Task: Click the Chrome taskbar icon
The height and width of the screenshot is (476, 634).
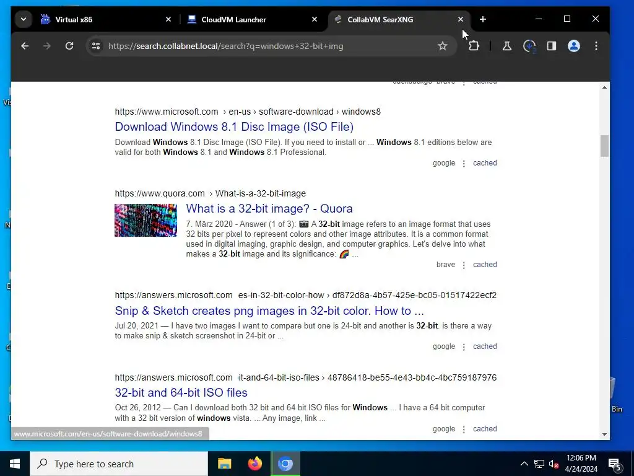Action: [285, 464]
